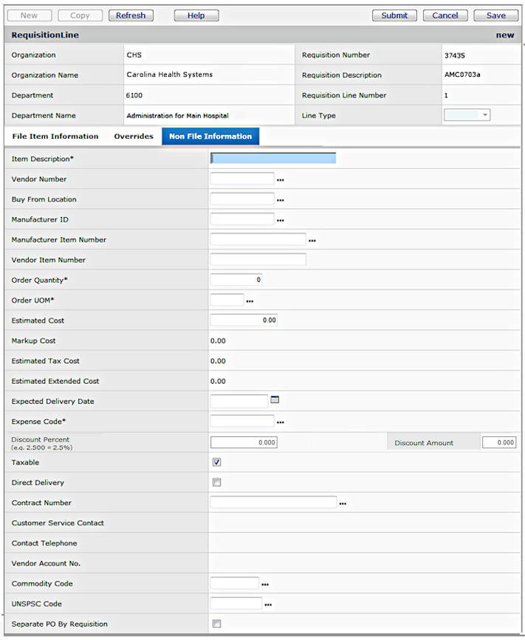Click Contract Number lookup ellipsis

click(343, 503)
